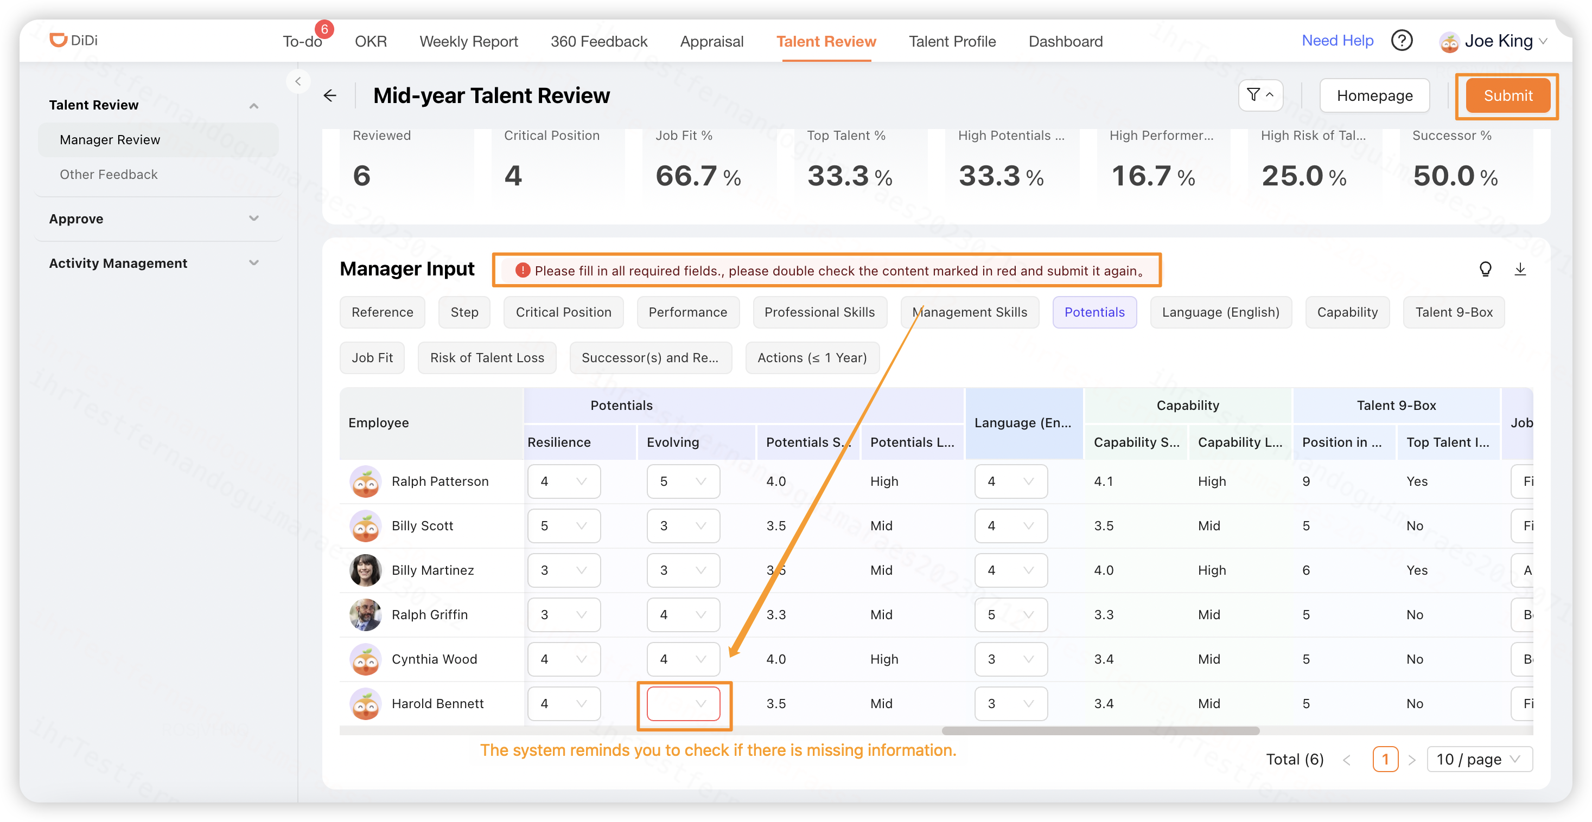Open Billy Martinez's Language dropdown
This screenshot has height=822, width=1592.
(1010, 570)
